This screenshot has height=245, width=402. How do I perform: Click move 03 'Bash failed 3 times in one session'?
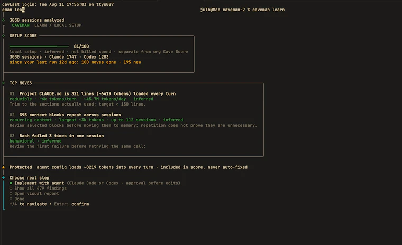(61, 136)
